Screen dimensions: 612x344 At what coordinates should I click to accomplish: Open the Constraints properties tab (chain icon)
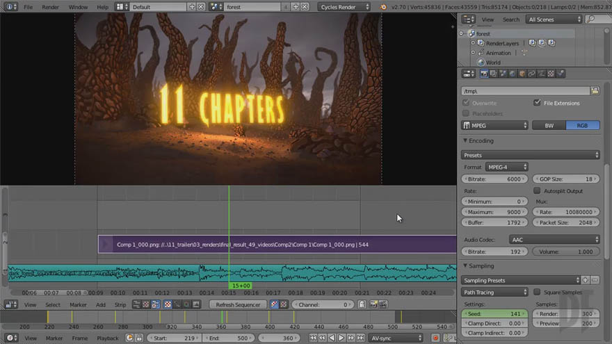tap(531, 74)
